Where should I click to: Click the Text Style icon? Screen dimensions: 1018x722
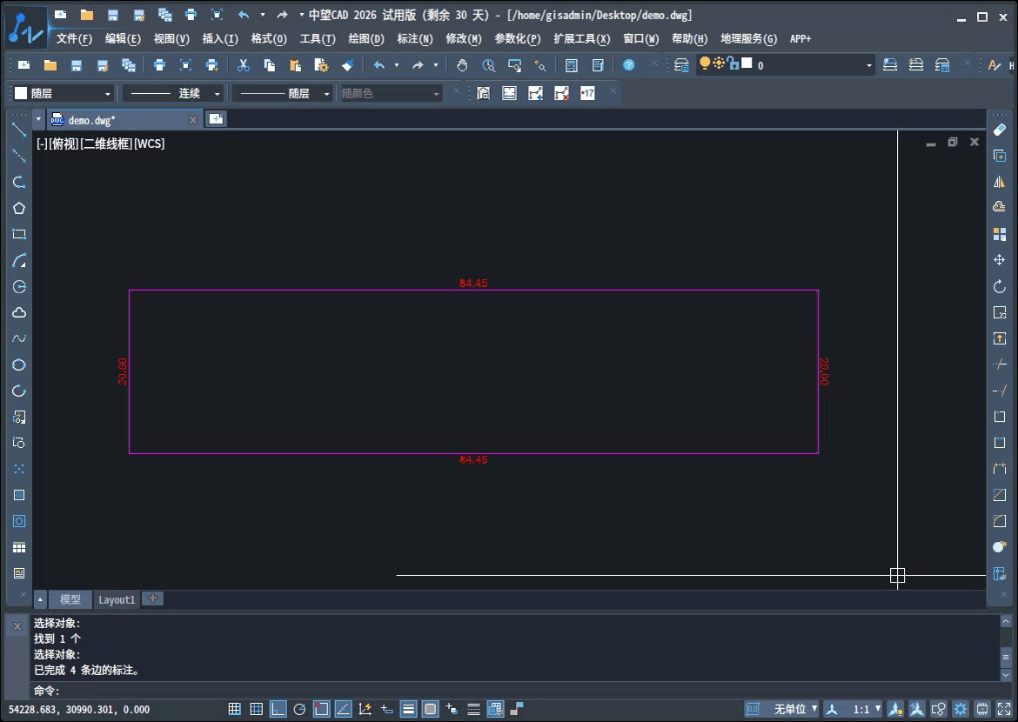point(994,65)
